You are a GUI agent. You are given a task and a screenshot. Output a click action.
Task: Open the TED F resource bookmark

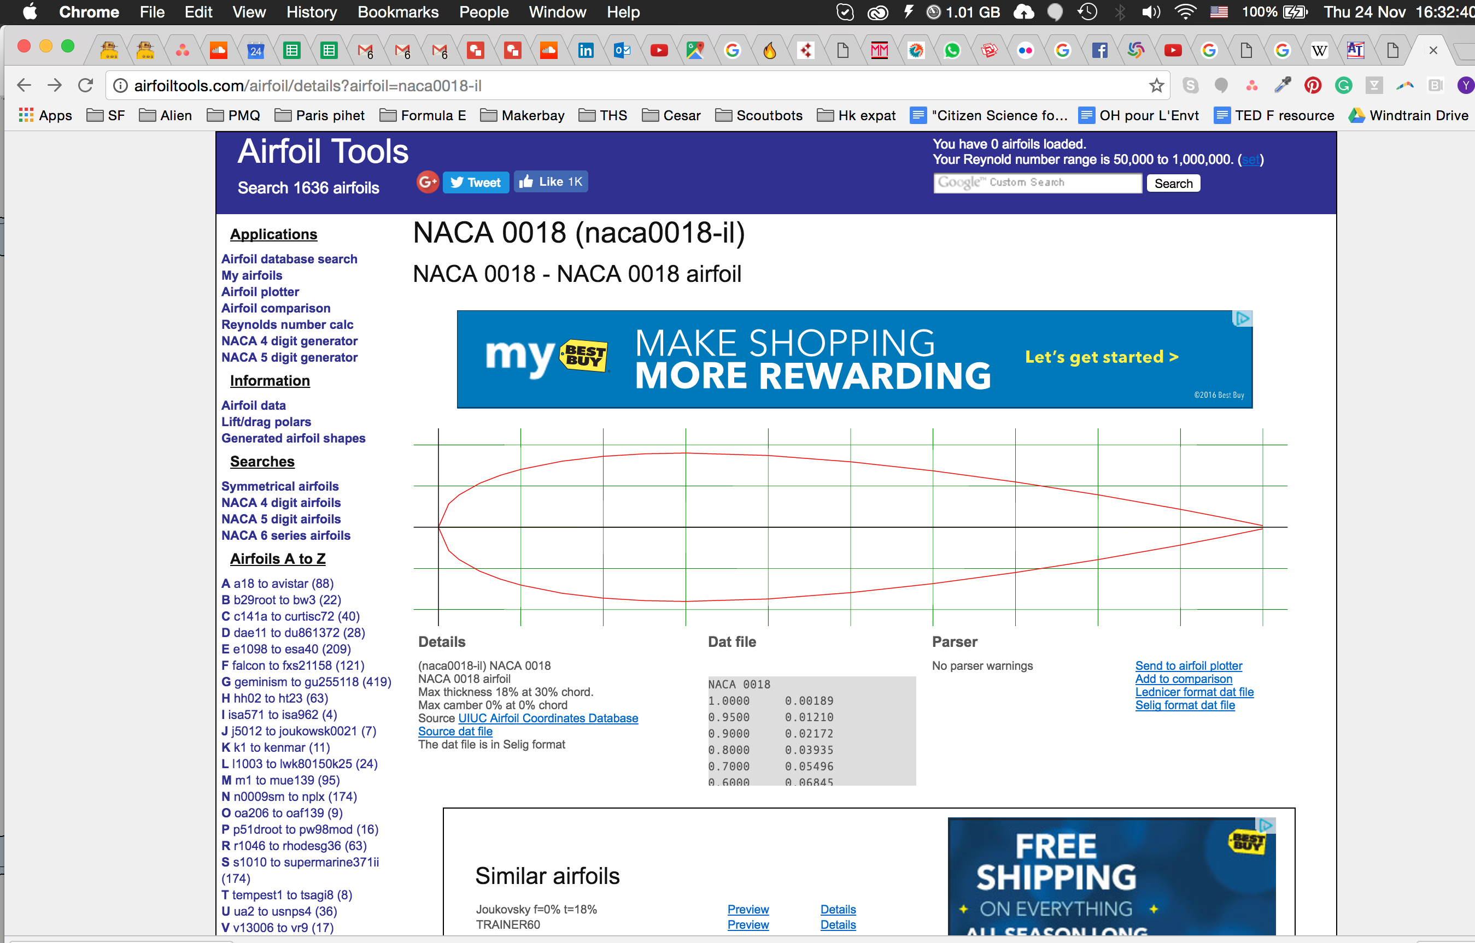[1274, 115]
